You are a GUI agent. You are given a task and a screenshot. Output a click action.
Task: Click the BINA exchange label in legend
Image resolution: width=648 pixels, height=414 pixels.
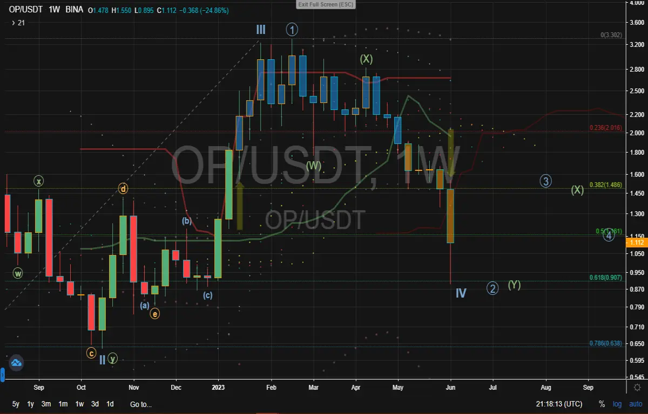[75, 10]
